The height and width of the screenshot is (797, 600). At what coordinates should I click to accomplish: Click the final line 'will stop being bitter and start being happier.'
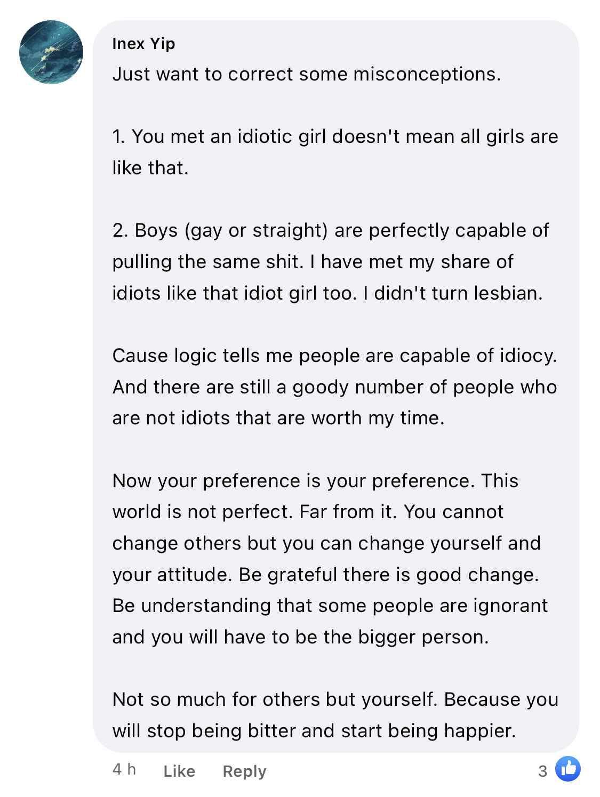tap(314, 731)
